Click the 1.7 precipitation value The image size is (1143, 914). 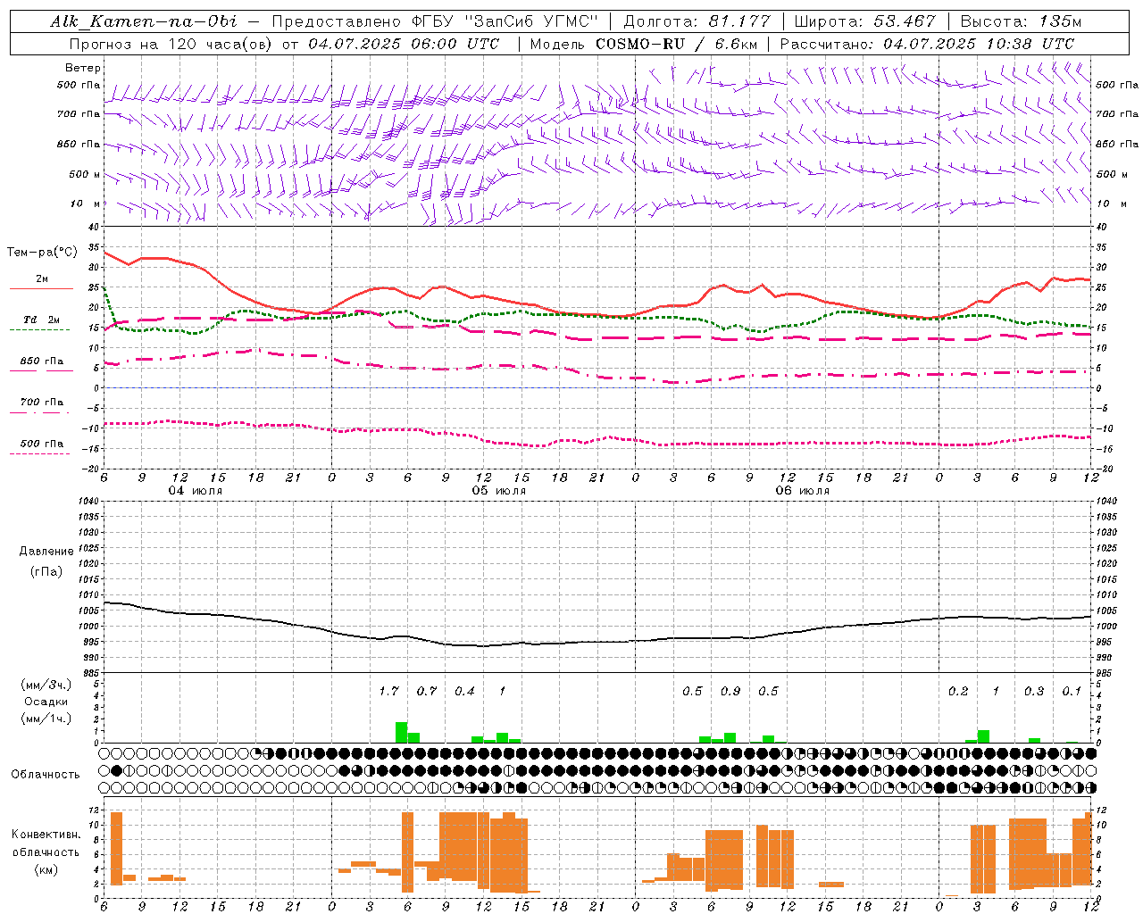point(388,691)
